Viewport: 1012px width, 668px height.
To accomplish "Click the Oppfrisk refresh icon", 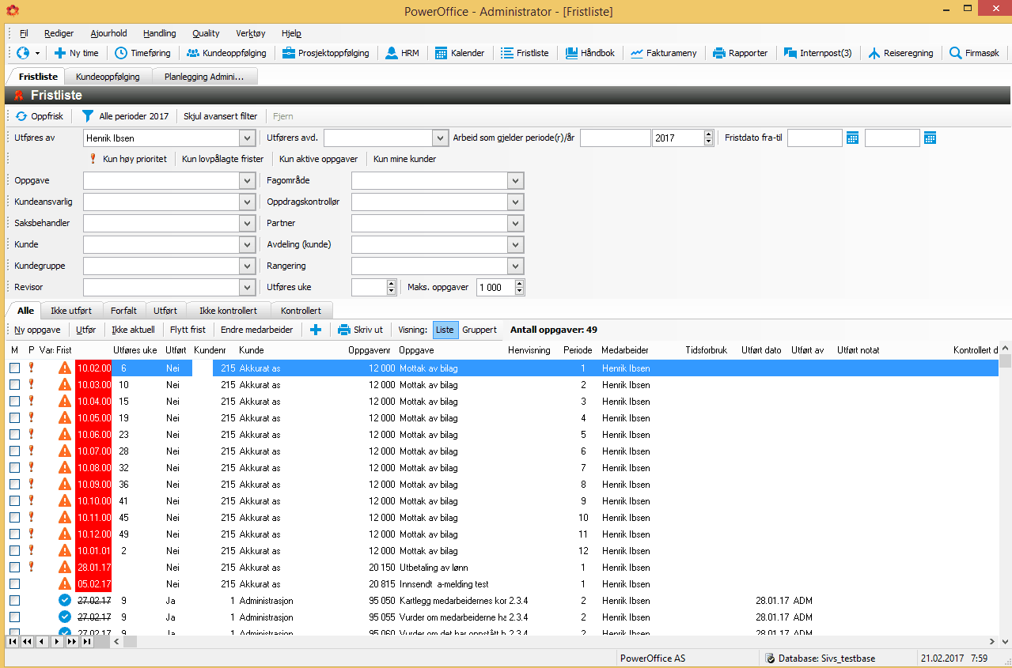I will click(x=21, y=116).
